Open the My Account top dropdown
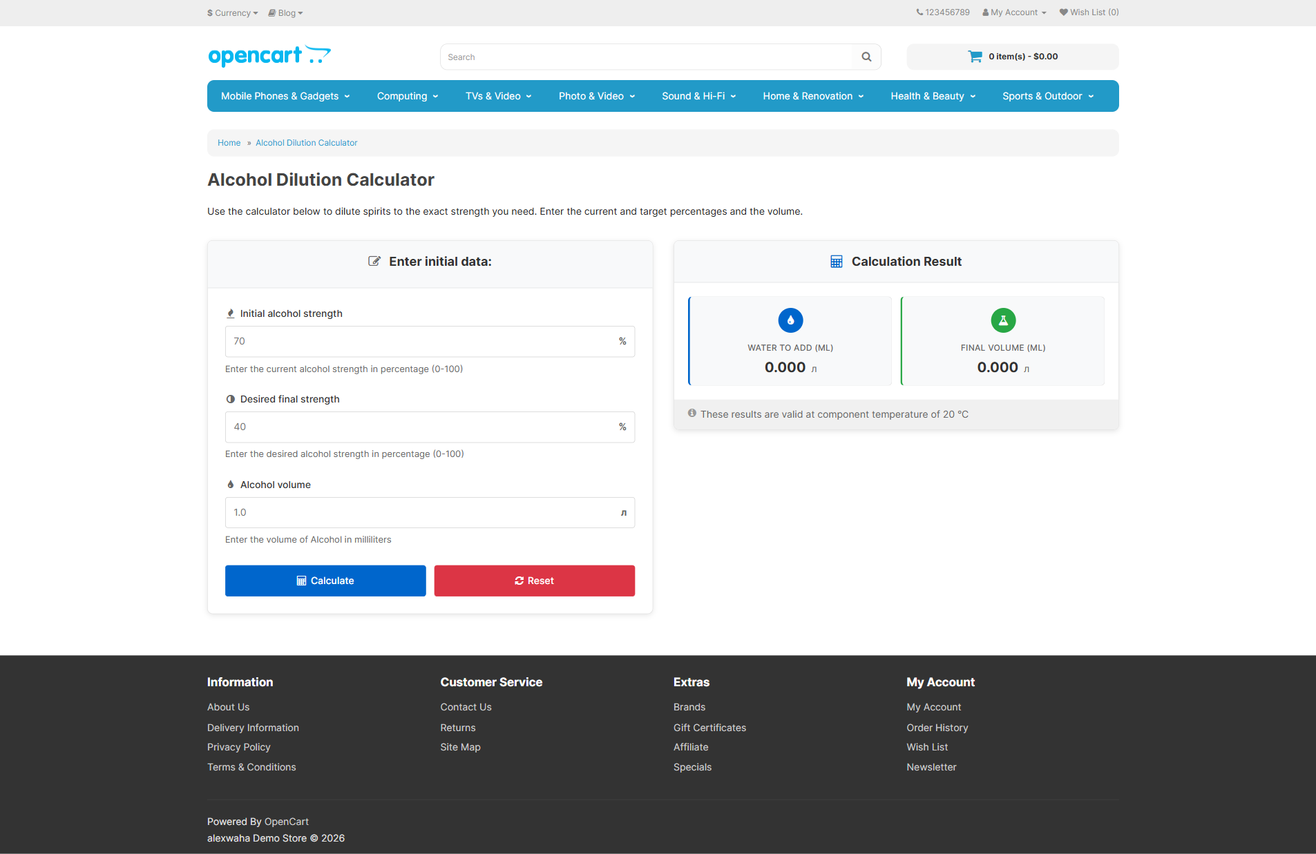 (1014, 12)
